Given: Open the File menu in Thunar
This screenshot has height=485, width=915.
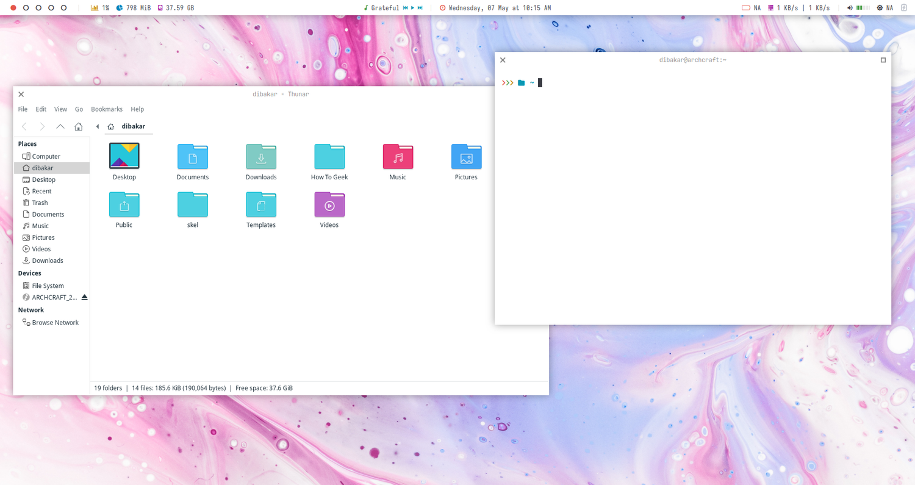Looking at the screenshot, I should click(23, 109).
